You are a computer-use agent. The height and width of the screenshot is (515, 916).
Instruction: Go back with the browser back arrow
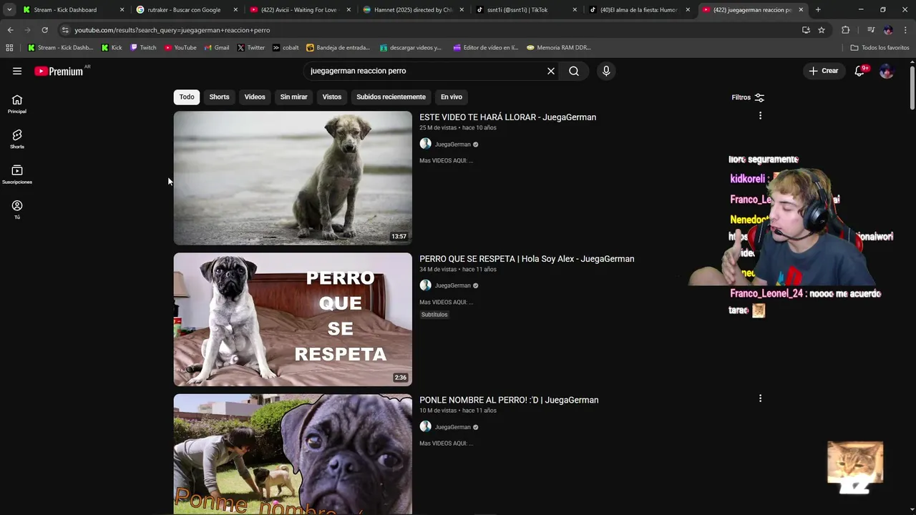click(10, 30)
